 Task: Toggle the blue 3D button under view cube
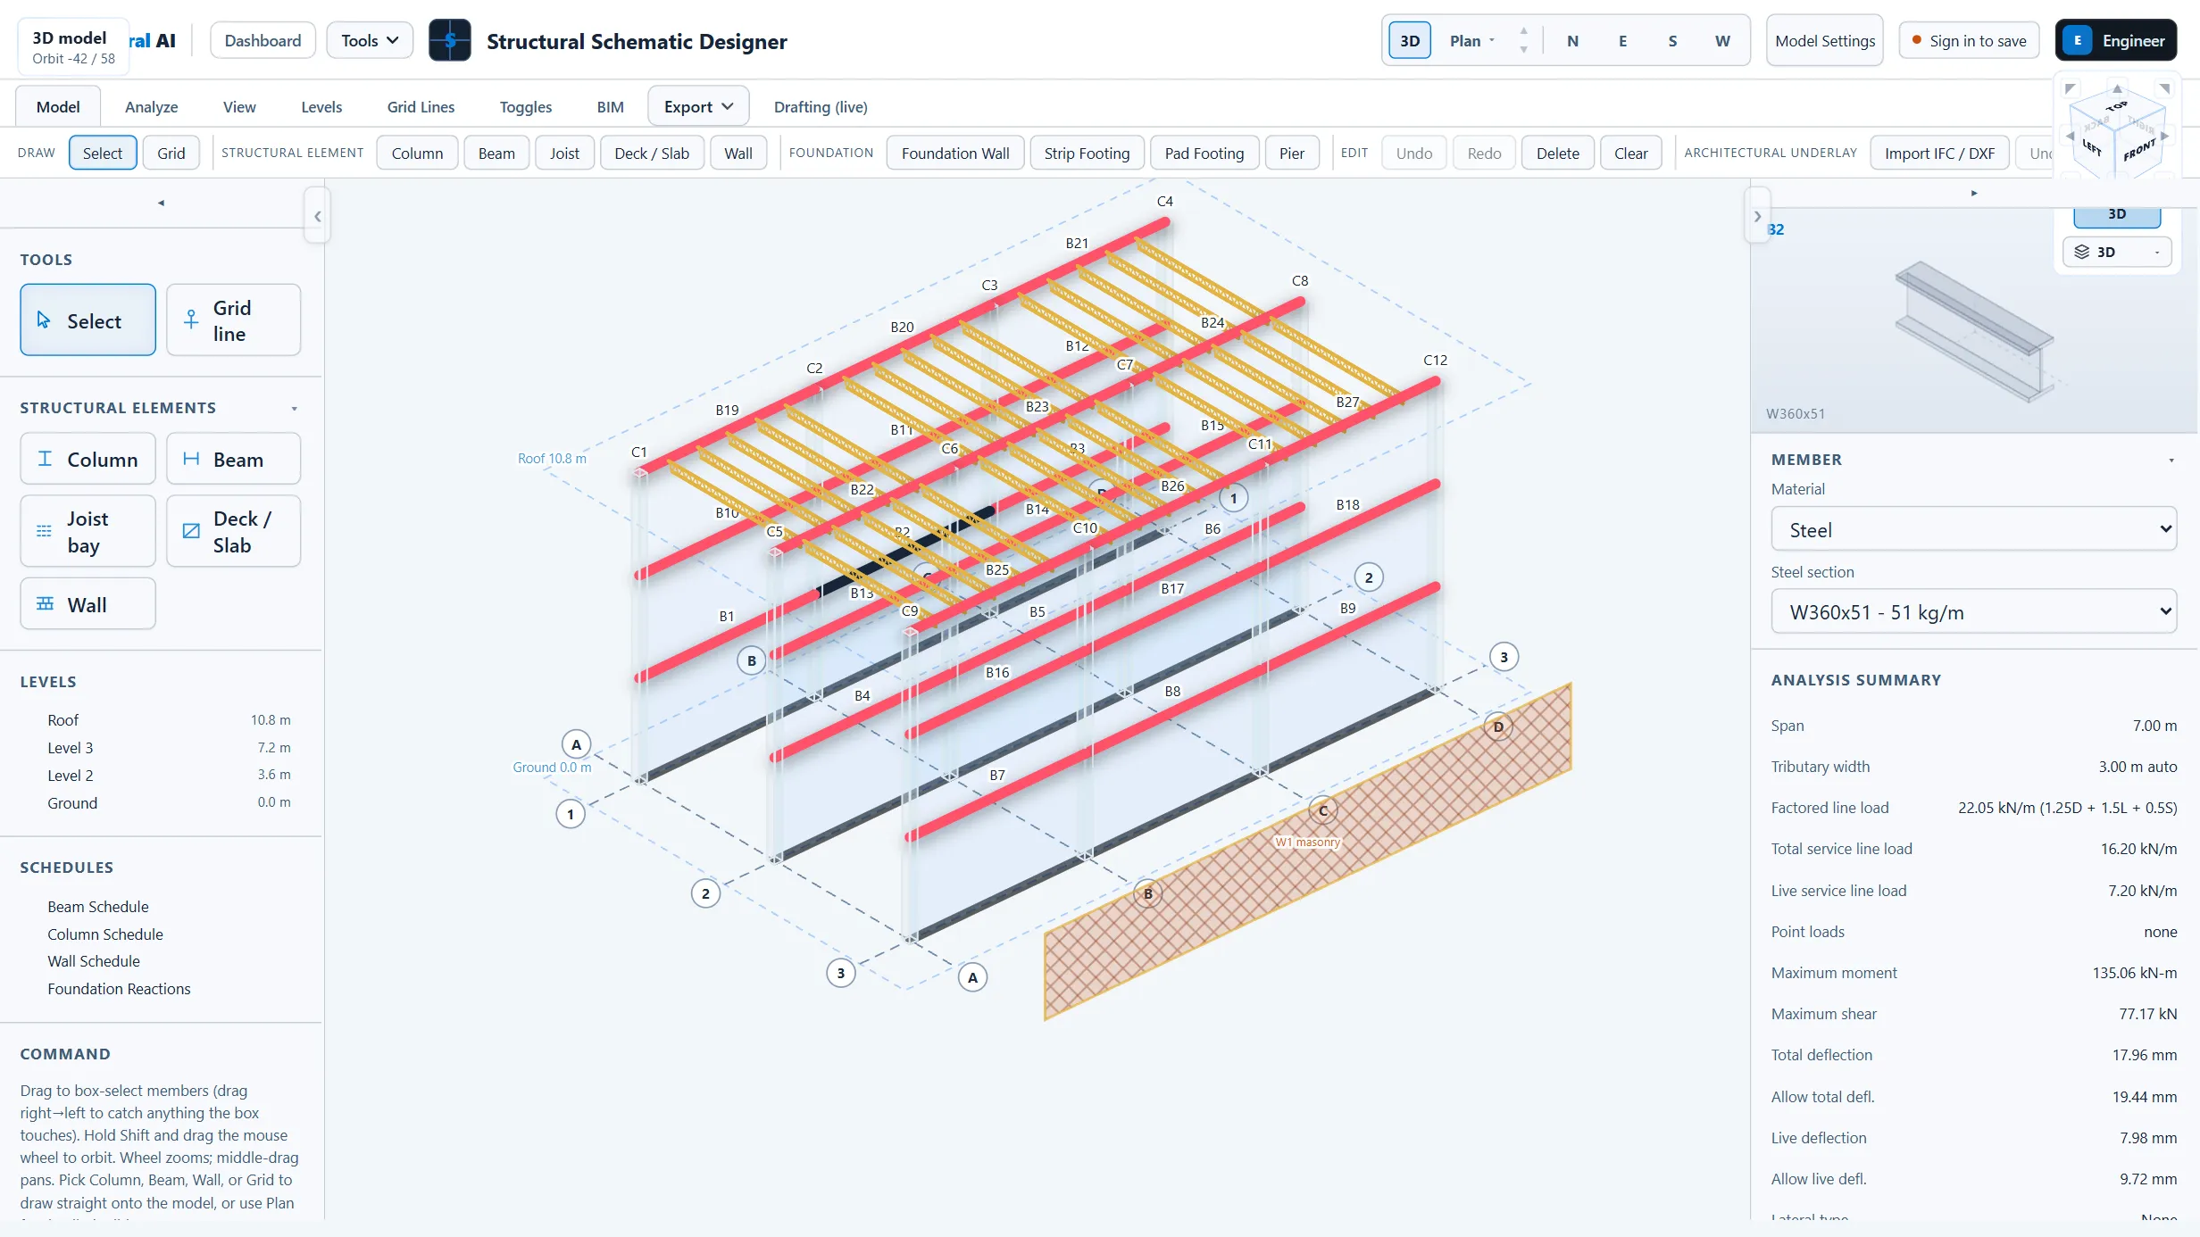2117,215
